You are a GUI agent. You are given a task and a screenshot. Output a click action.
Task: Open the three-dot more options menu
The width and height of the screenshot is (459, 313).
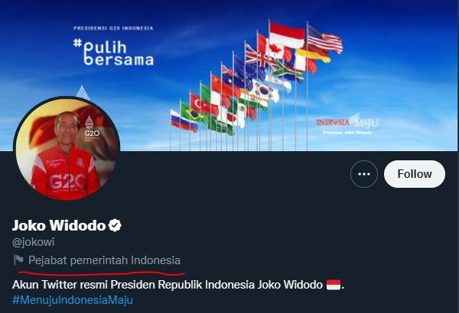364,174
